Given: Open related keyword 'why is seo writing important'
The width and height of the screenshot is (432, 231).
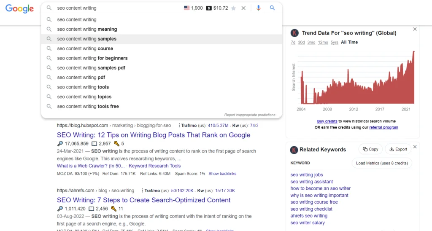Looking at the screenshot, I should pos(319,196).
